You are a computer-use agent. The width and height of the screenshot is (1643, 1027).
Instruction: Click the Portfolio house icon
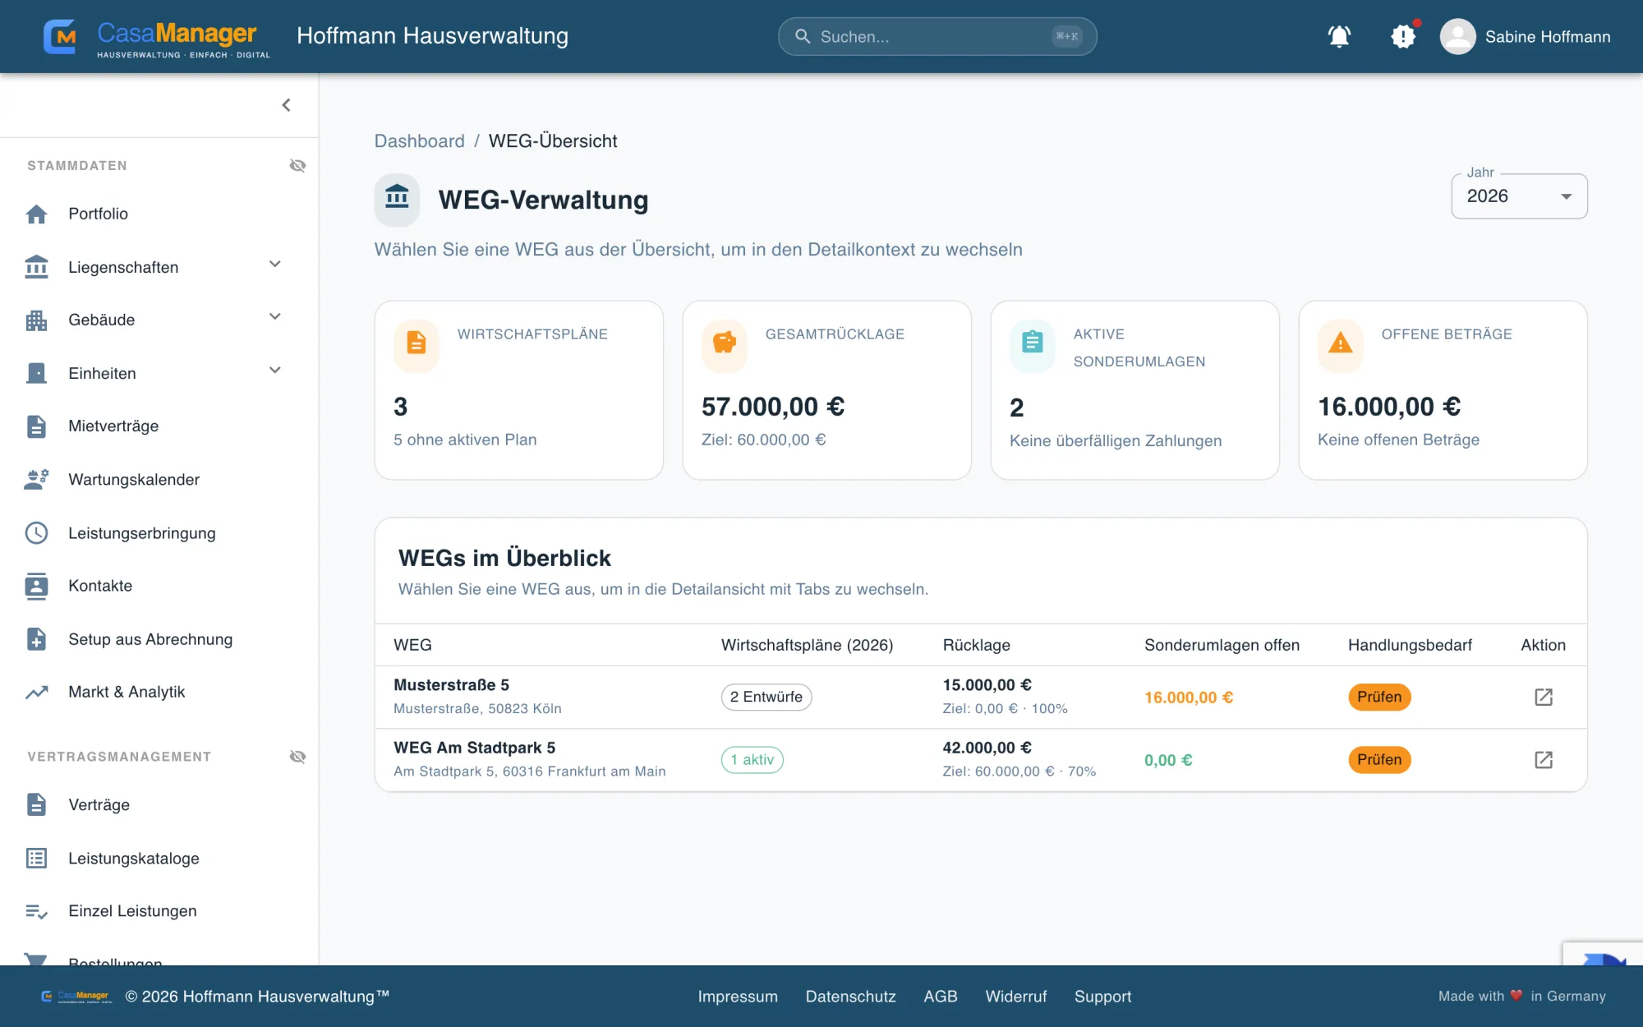pyautogui.click(x=36, y=214)
